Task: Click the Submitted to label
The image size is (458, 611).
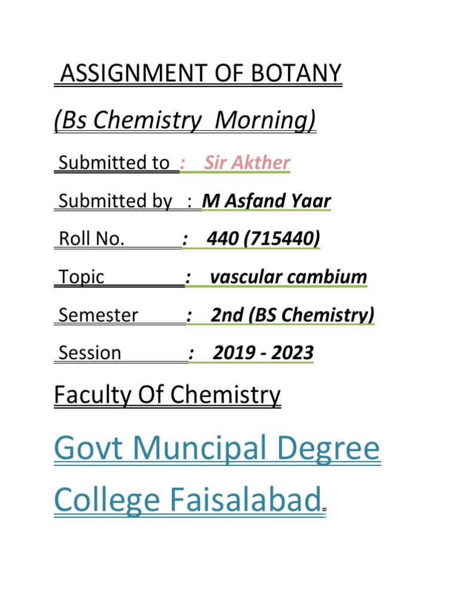Action: point(113,163)
